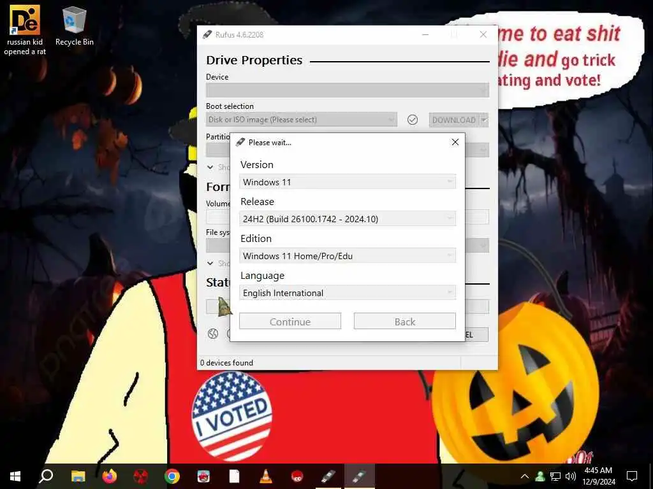Minimize the Rufus window
The height and width of the screenshot is (489, 653).
point(425,34)
